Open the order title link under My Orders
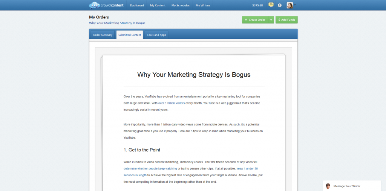 [x=117, y=23]
